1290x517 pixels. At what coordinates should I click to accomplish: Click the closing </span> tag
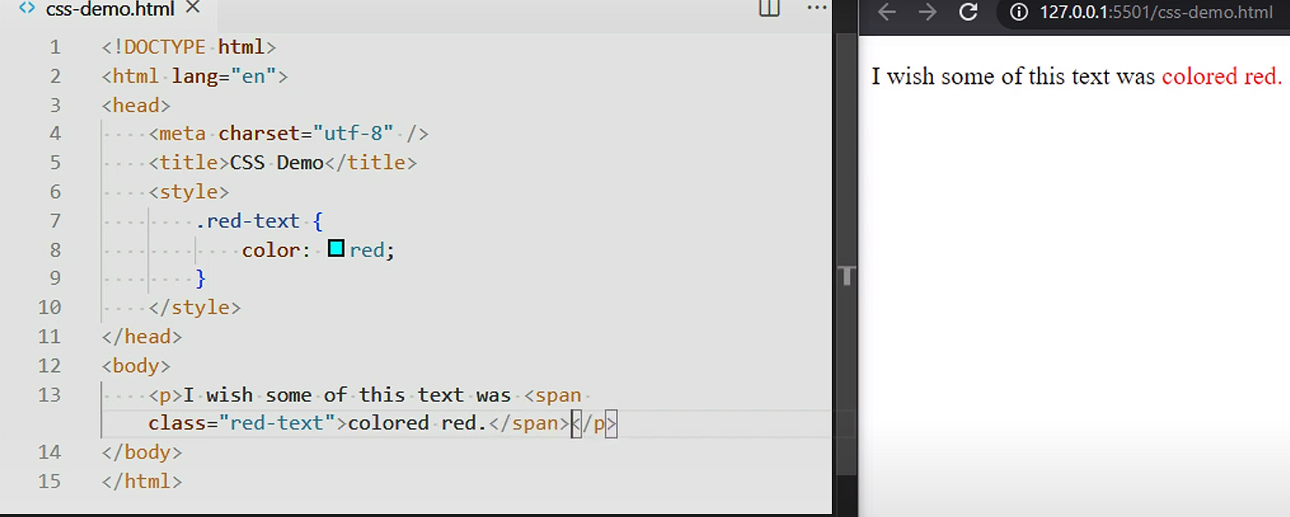click(528, 424)
